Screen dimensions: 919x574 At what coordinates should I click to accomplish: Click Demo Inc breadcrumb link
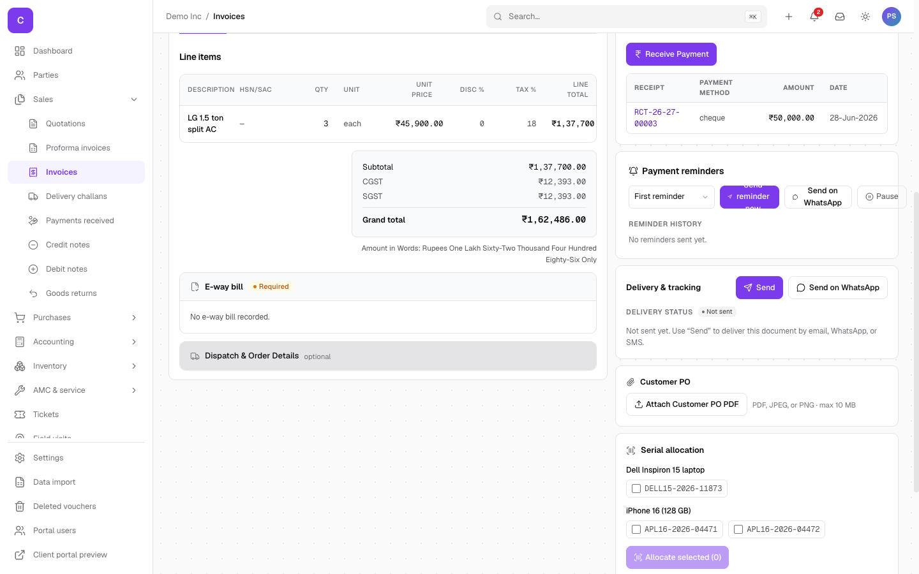(184, 17)
